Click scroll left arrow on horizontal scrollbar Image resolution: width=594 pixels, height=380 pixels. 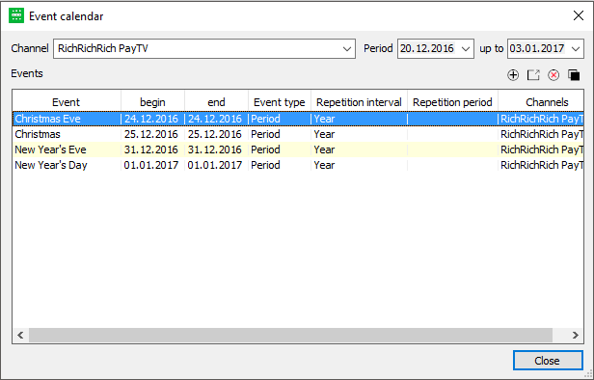coord(21,335)
